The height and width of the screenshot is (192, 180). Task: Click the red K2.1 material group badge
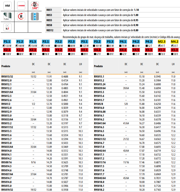click(x=7, y=50)
